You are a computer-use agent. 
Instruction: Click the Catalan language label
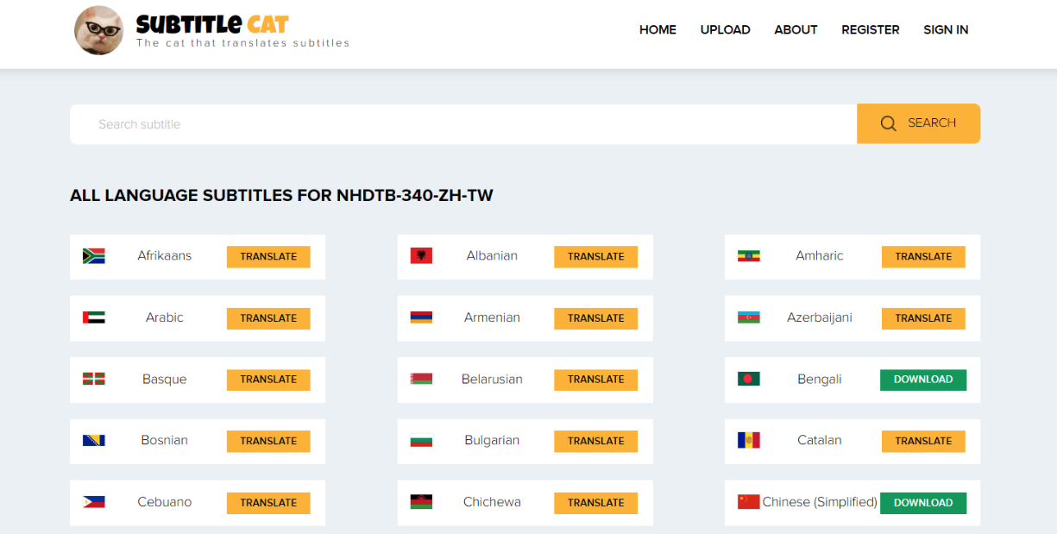(820, 440)
